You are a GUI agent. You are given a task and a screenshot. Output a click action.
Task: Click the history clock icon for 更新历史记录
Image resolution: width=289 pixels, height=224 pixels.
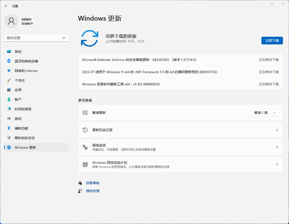[85, 130]
